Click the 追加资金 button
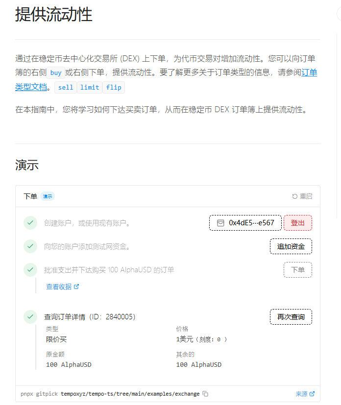Image resolution: width=341 pixels, height=405 pixels. pyautogui.click(x=291, y=246)
